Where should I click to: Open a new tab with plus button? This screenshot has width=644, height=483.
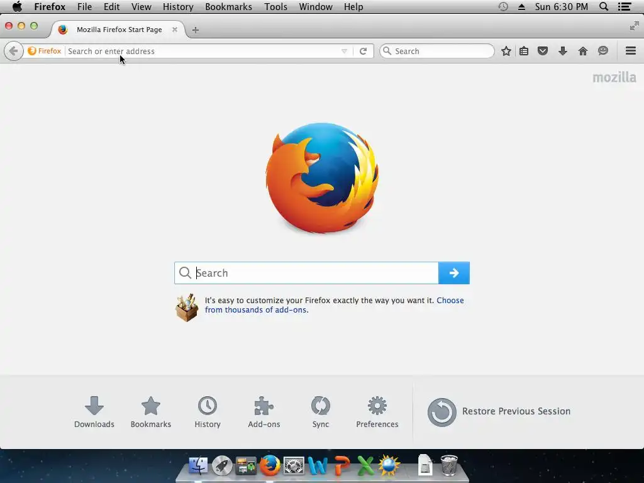pos(196,30)
